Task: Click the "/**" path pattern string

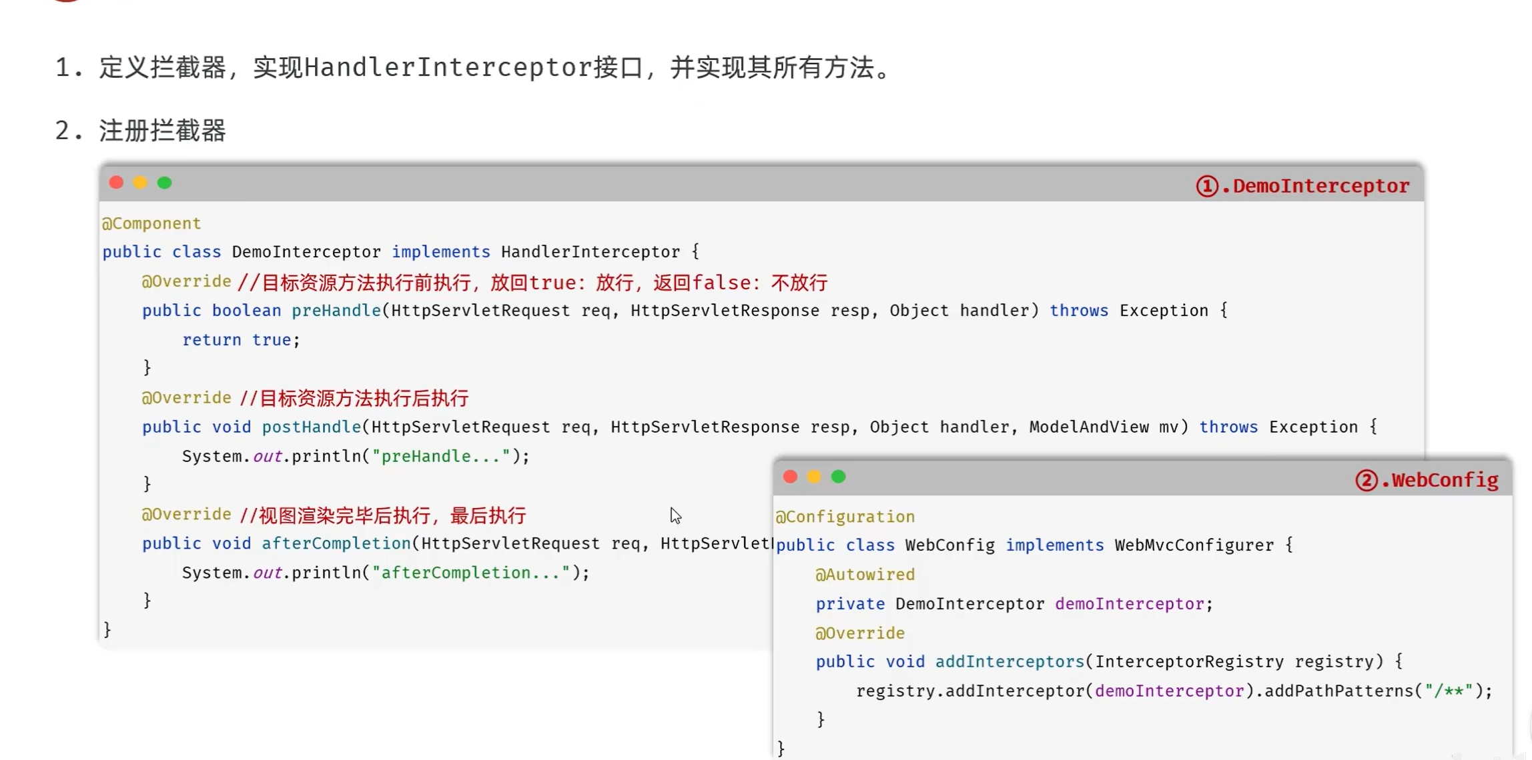Action: (x=1449, y=691)
